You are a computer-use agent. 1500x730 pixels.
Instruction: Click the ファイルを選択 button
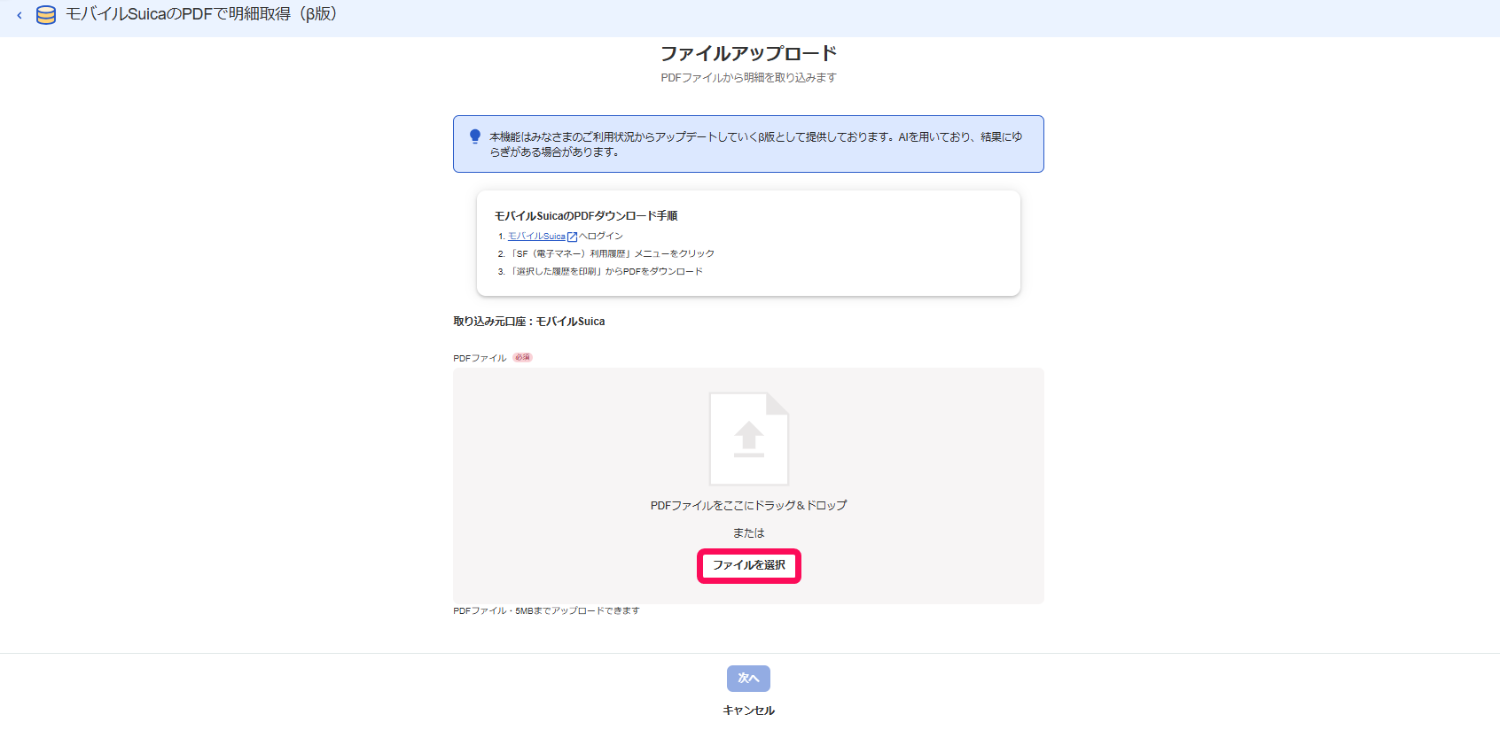[749, 565]
